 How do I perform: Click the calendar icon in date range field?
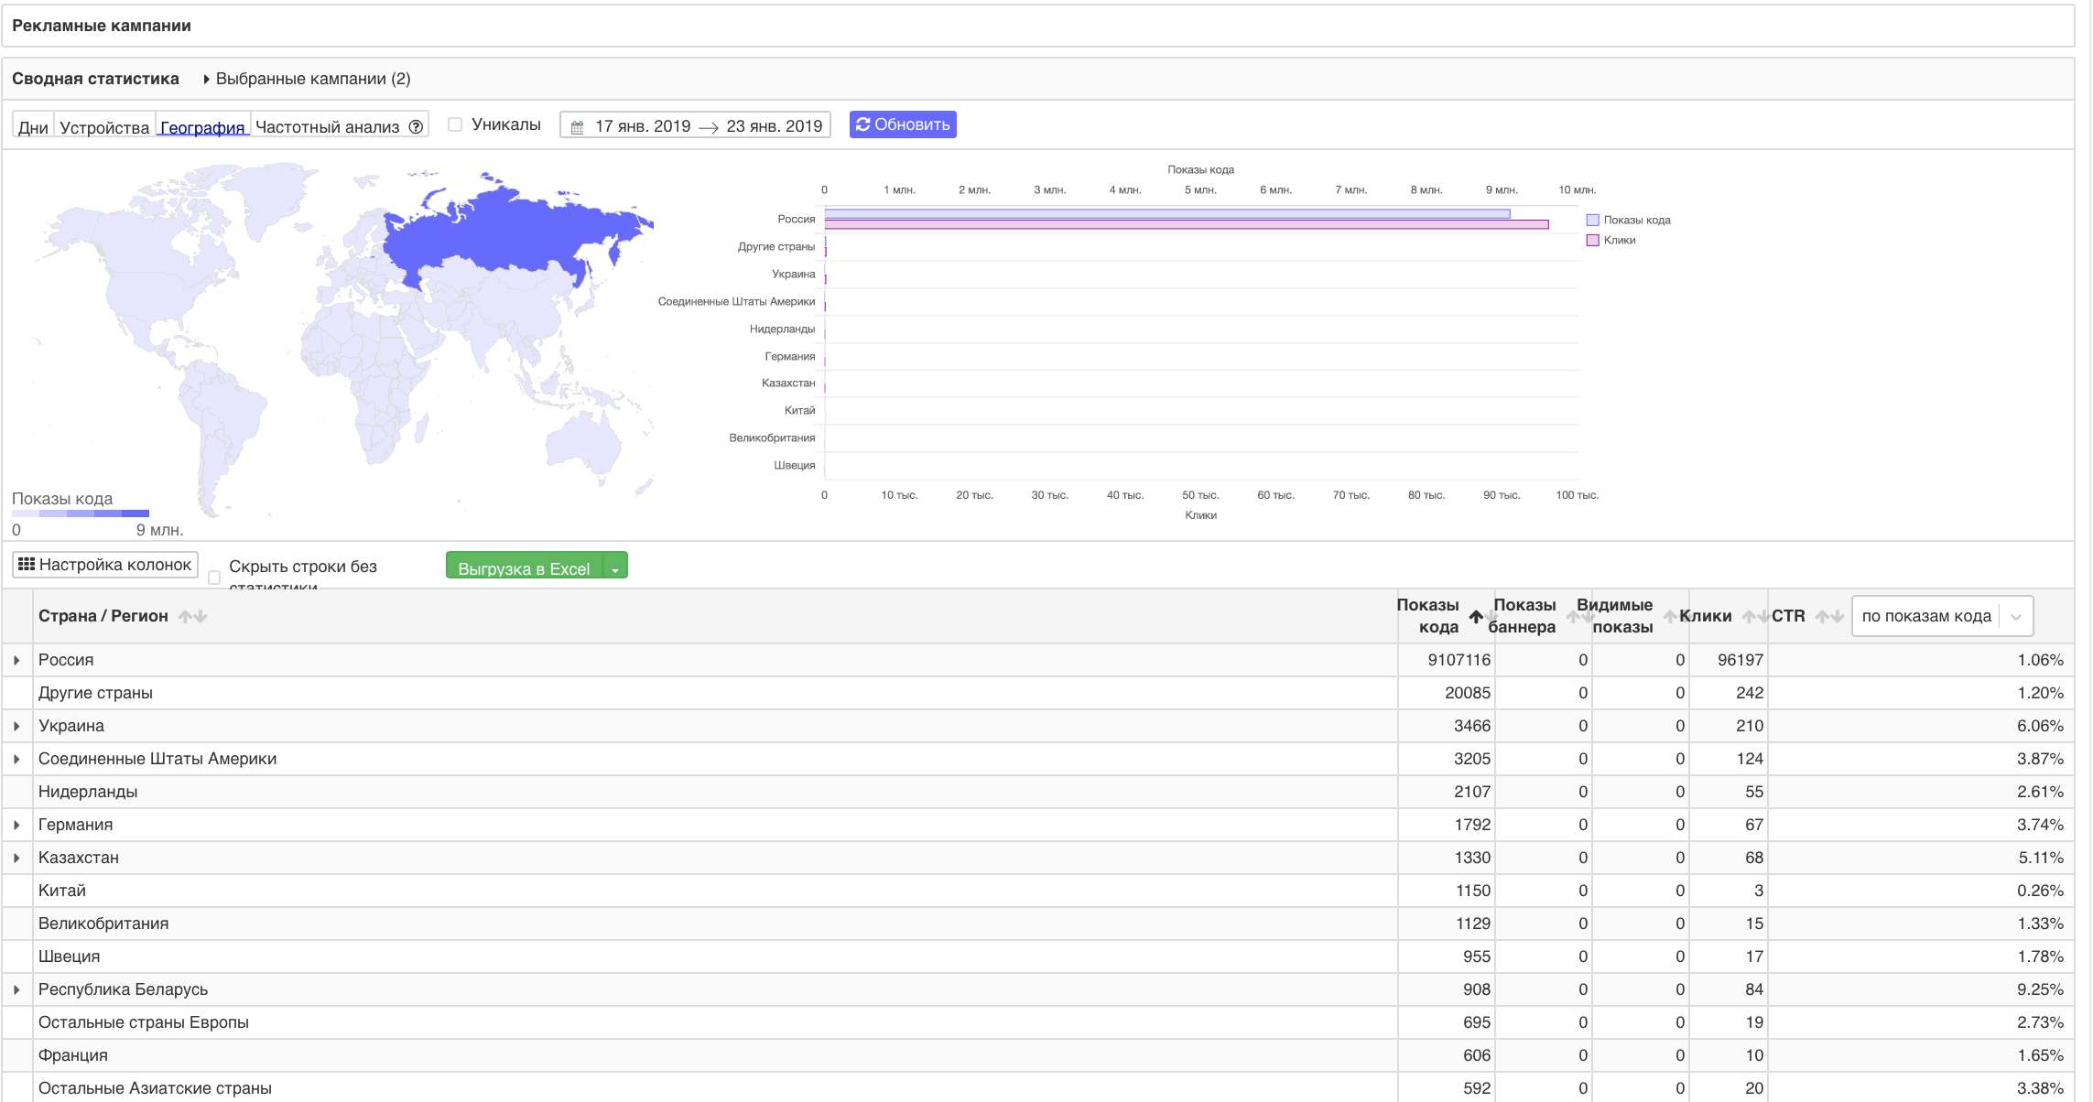[577, 127]
